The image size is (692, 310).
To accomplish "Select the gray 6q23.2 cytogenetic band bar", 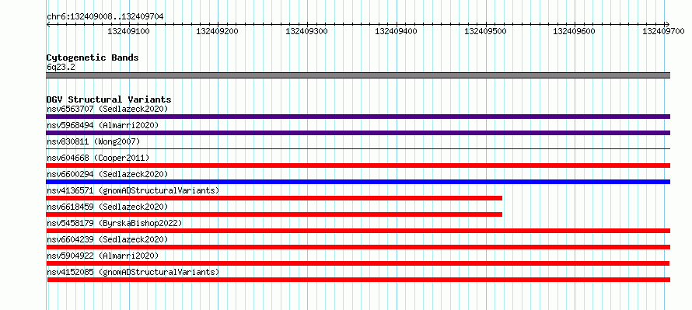I will click(x=358, y=75).
